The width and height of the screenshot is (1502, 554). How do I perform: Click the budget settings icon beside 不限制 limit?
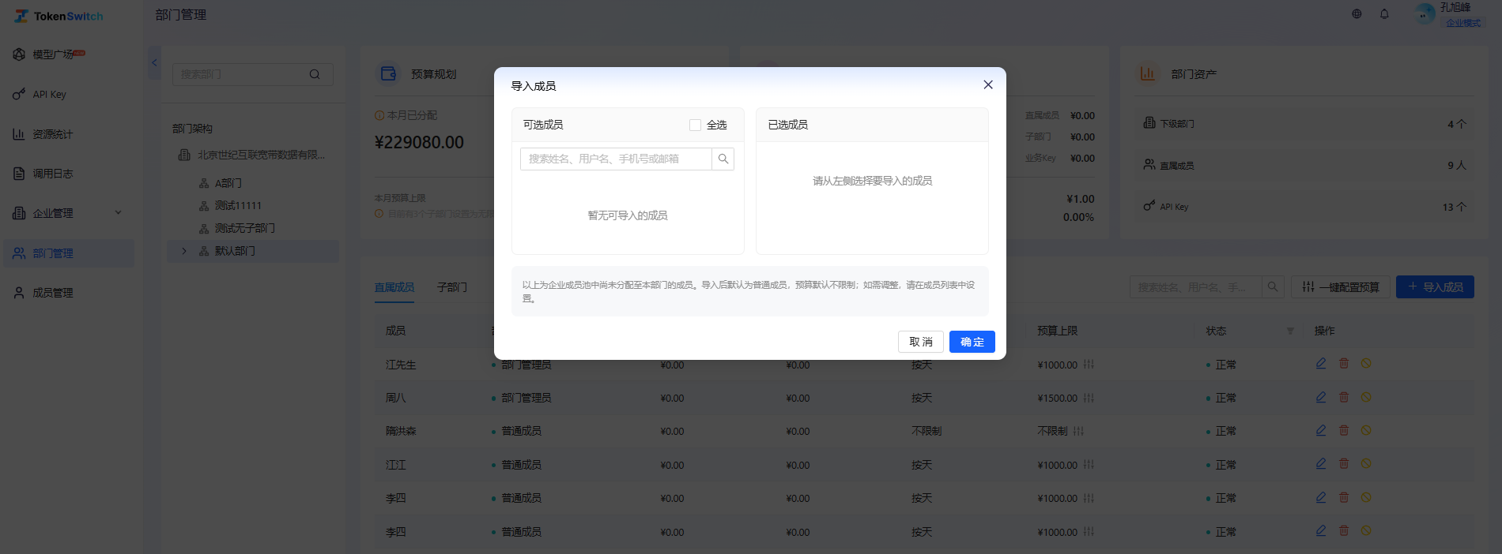1079,432
